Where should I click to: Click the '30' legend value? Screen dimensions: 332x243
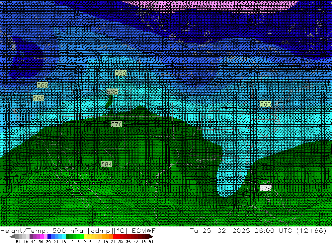pyautogui.click(x=121, y=242)
